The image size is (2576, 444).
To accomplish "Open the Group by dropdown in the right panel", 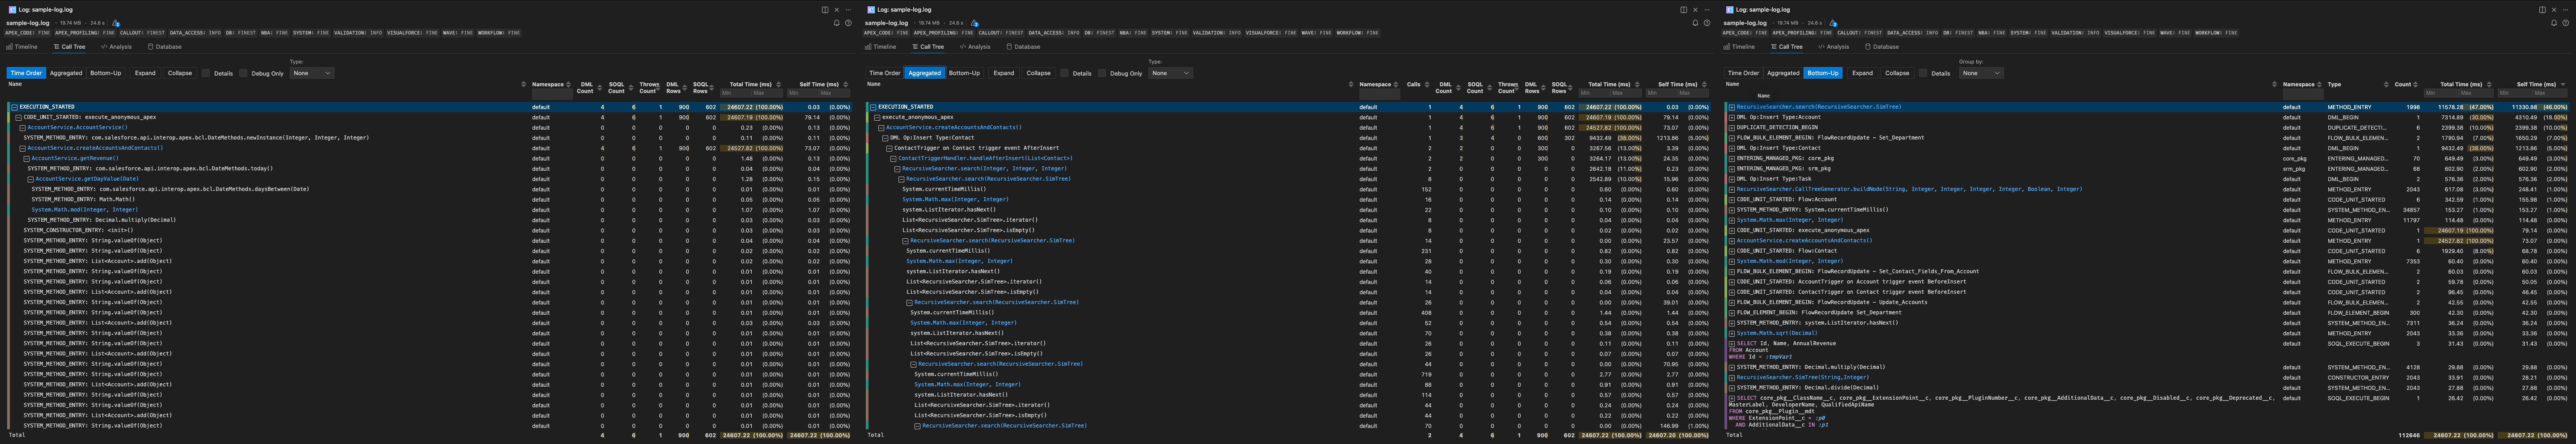I will coord(1981,73).
